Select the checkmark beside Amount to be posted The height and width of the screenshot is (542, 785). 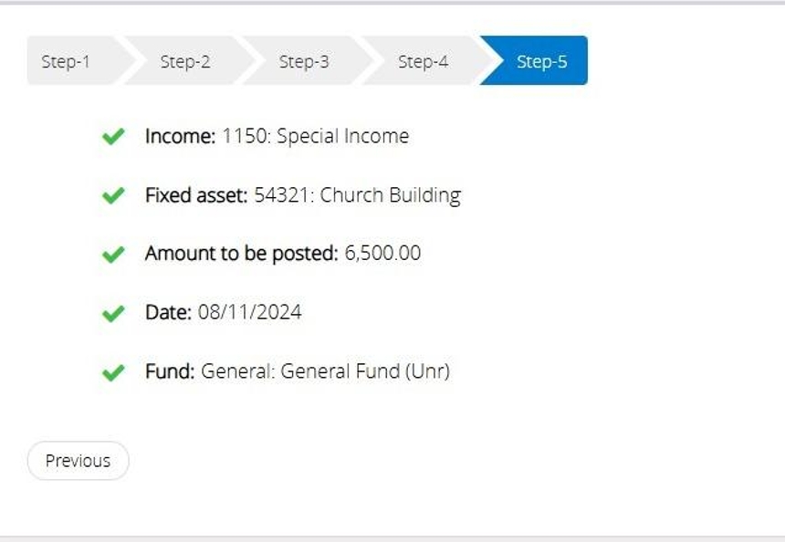(x=112, y=255)
